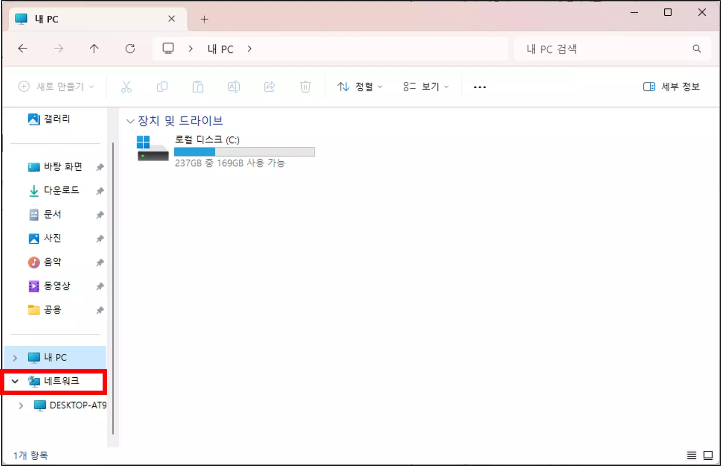Viewport: 721px width, 466px height.
Task: Open a new tab with plus button
Action: (204, 20)
